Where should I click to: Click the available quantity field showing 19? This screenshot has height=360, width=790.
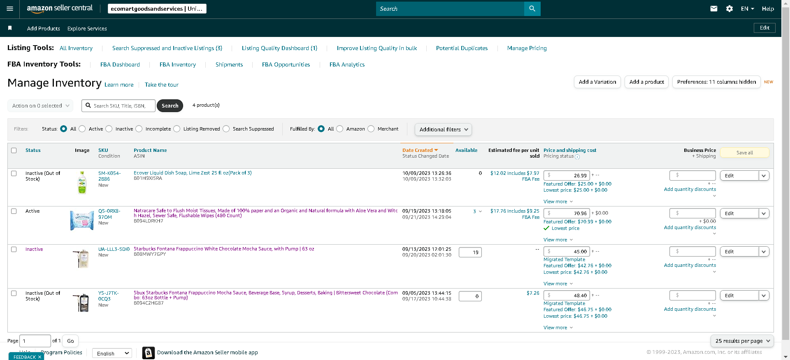[470, 252]
